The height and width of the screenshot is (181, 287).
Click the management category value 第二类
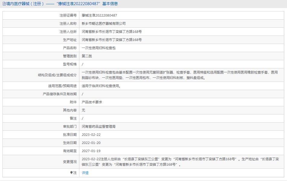[87, 56]
